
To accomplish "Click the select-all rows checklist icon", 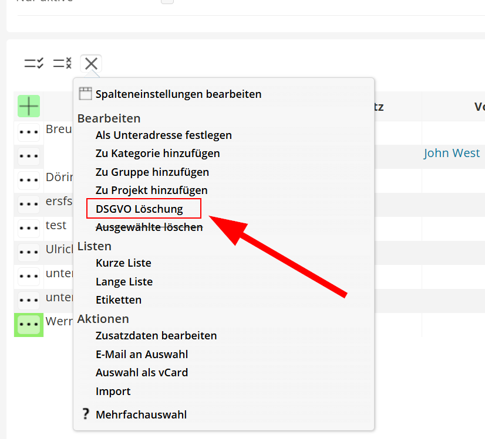I will 33,63.
